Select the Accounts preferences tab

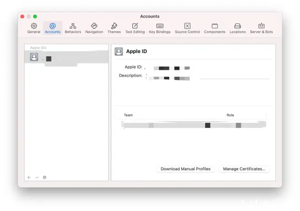click(x=53, y=28)
